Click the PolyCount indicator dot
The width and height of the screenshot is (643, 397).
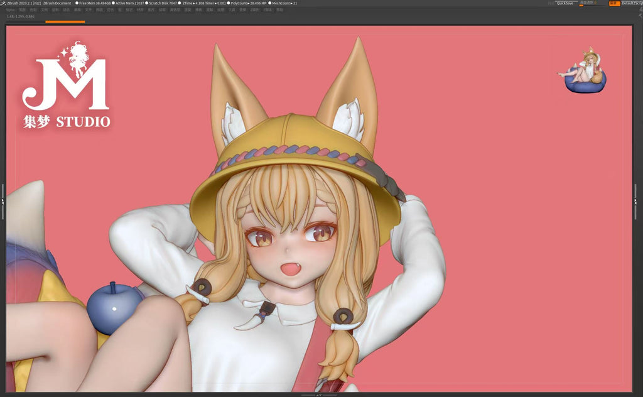(229, 3)
